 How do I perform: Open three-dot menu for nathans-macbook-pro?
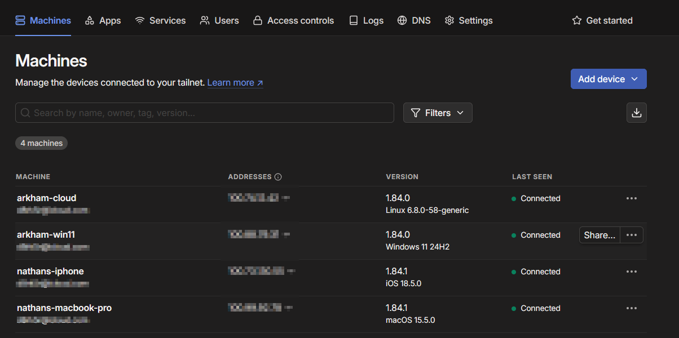pyautogui.click(x=631, y=308)
